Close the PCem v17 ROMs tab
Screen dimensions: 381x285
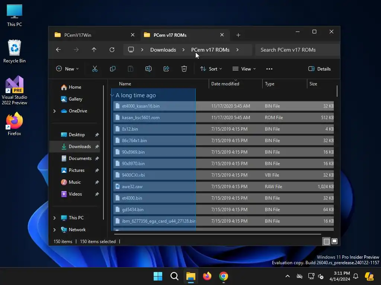[x=222, y=35]
